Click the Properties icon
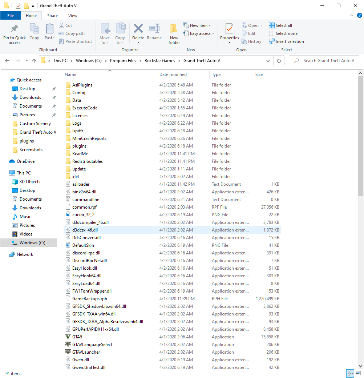 pos(229,28)
